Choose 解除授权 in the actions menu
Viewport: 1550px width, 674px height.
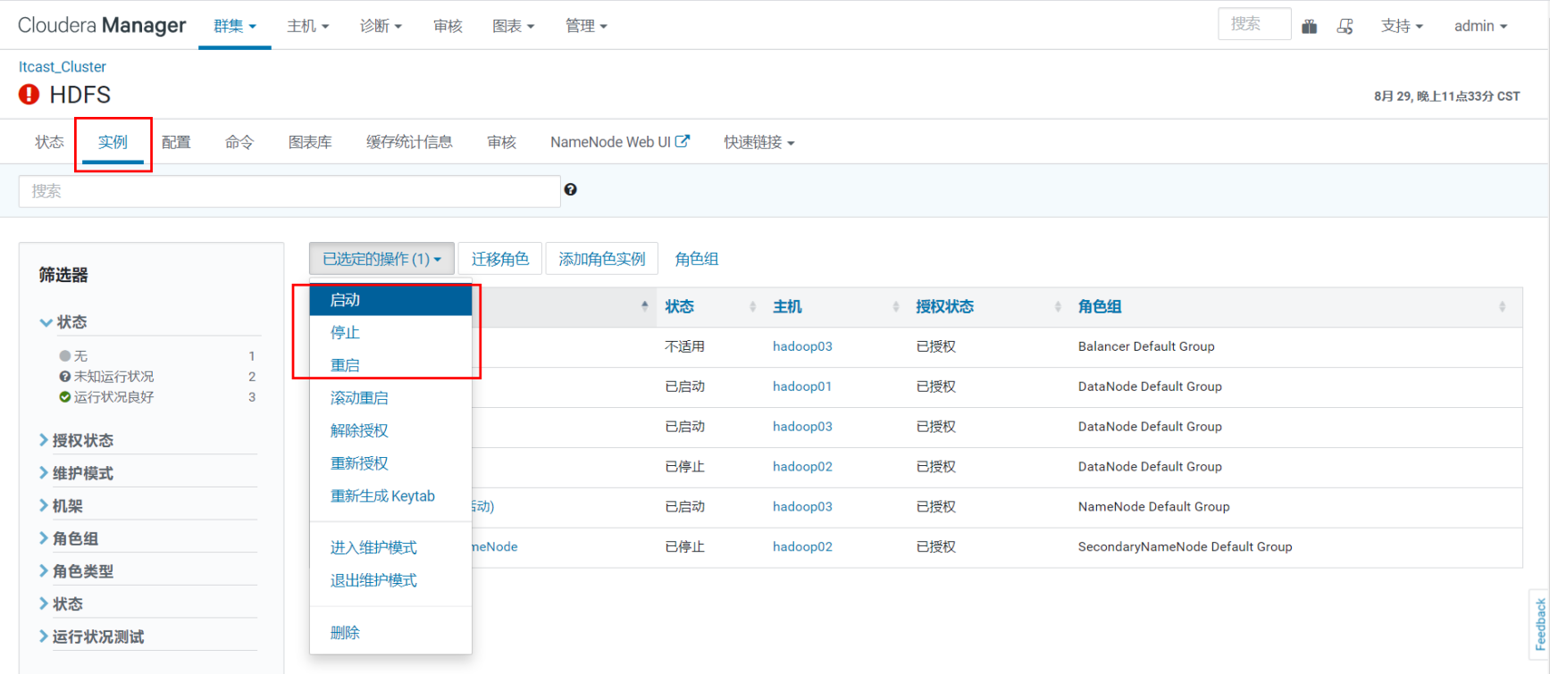coord(390,430)
